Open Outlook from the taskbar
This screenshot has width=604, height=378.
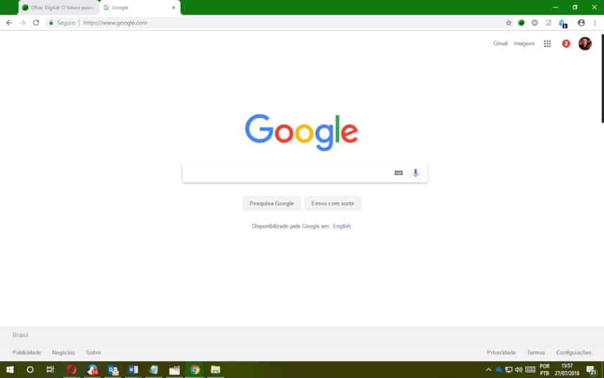(x=113, y=370)
